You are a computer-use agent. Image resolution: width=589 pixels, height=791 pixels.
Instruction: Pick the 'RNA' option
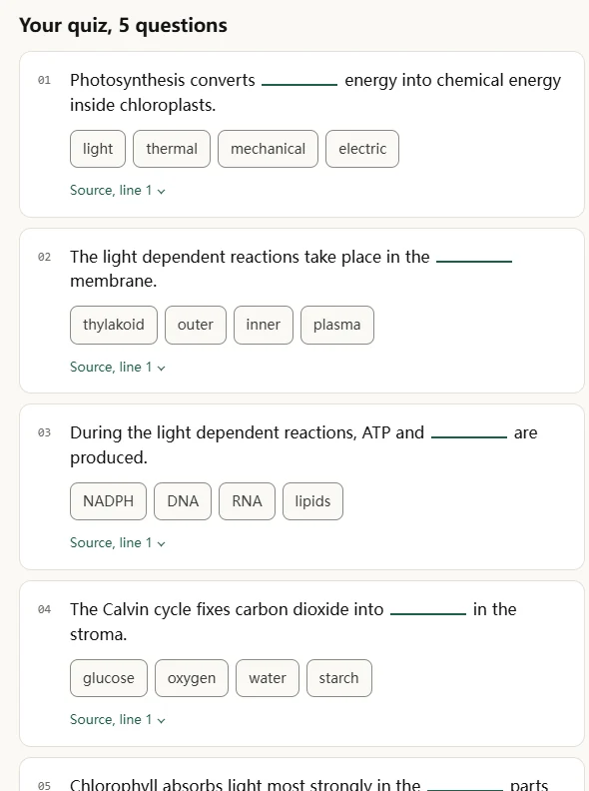click(x=248, y=501)
